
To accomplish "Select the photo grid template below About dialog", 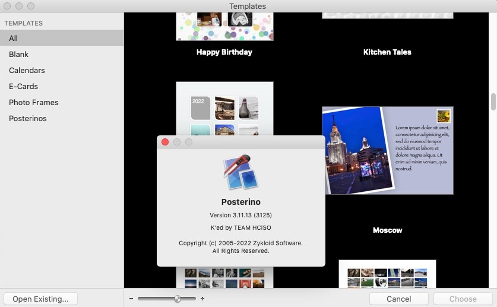I will tap(224, 277).
